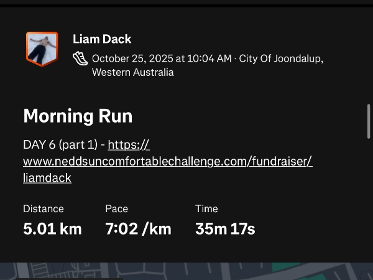
Task: Click the dark bar above the activity header
Action: click(x=186, y=2)
